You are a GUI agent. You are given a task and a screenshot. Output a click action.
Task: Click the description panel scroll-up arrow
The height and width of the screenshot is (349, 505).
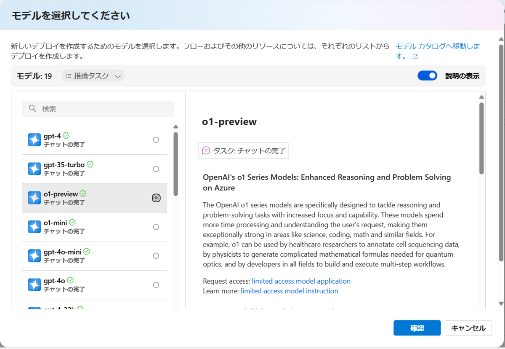point(481,97)
